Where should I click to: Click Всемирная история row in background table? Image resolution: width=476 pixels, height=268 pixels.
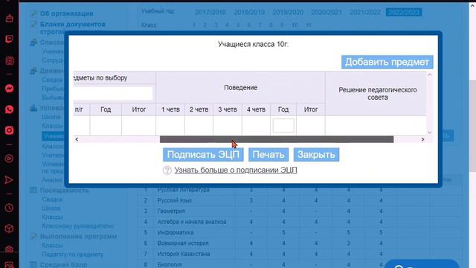tap(300, 243)
